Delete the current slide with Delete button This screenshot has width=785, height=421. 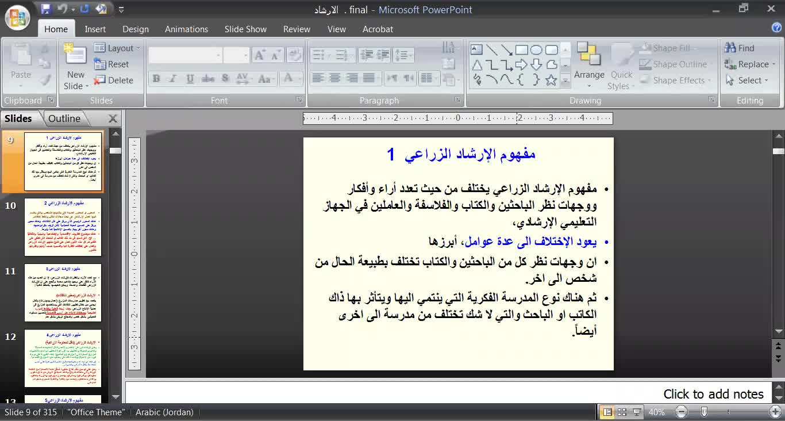(114, 81)
